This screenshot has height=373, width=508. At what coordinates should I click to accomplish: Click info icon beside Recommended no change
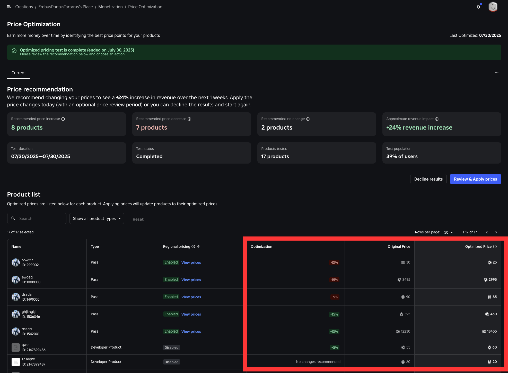[308, 119]
